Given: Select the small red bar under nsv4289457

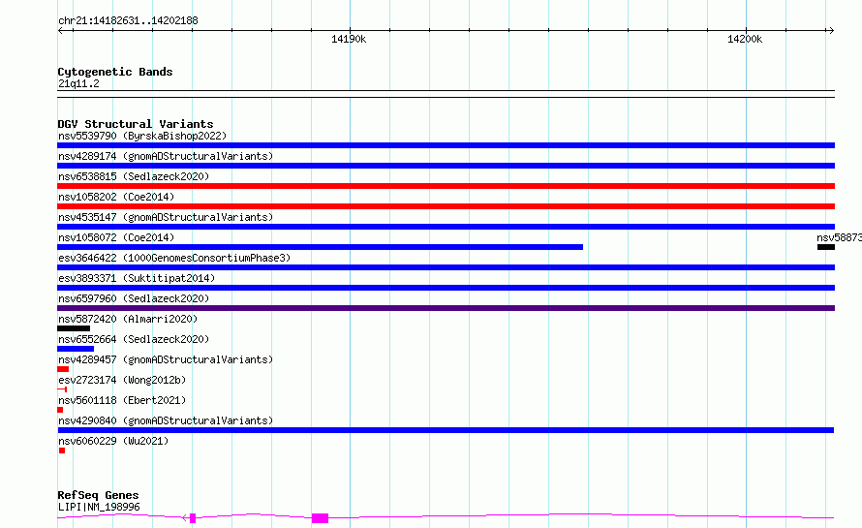Looking at the screenshot, I should point(63,369).
